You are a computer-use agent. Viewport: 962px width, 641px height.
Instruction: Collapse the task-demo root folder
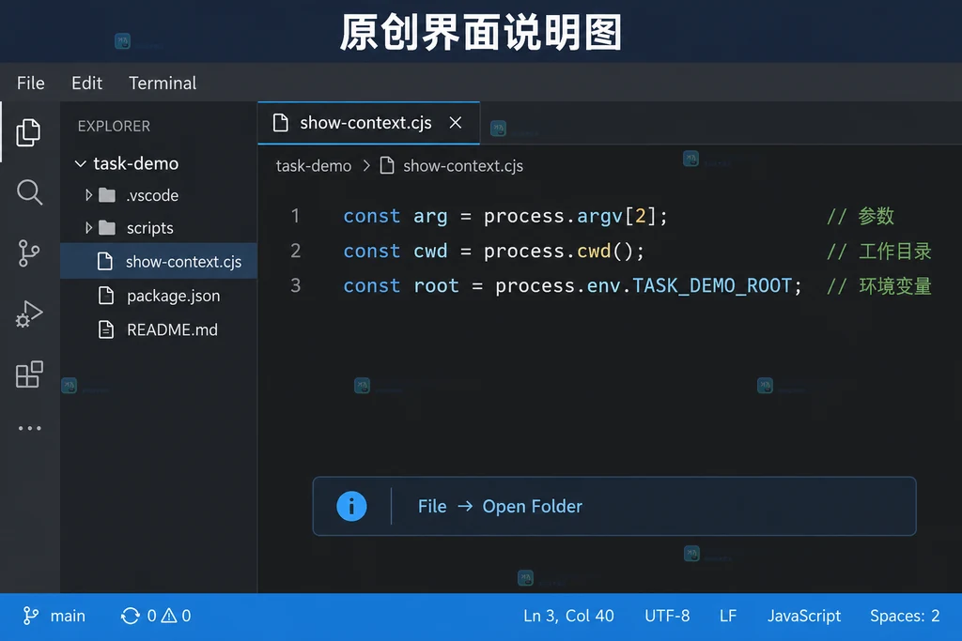pyautogui.click(x=81, y=163)
